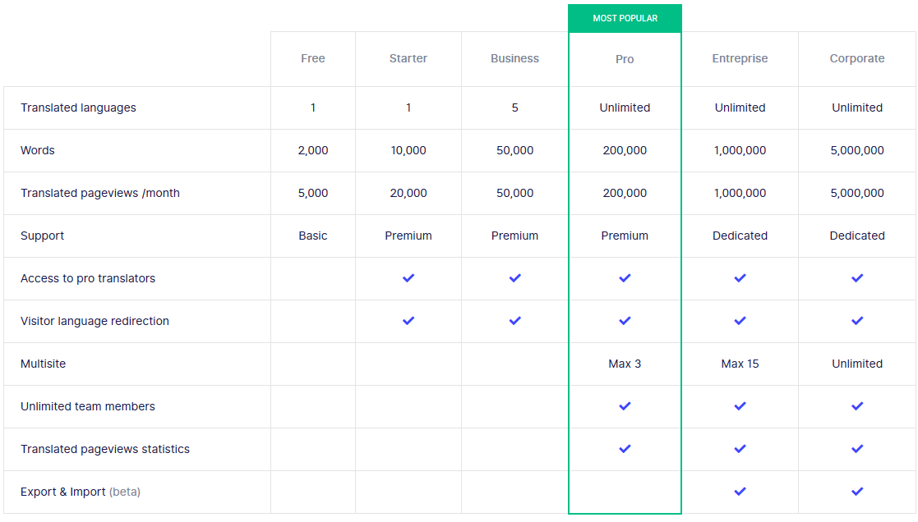Click the Starter checkmark for Access to pro translators
Viewport: 918px width, 522px height.
(408, 278)
